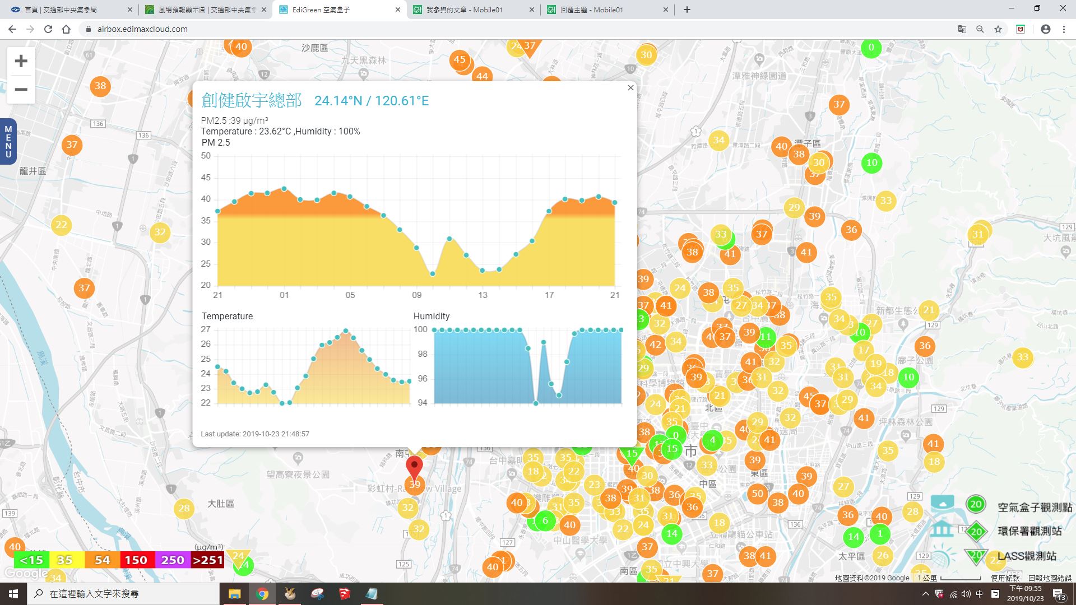Click the Humidity chart heading
This screenshot has width=1076, height=605.
(x=432, y=316)
